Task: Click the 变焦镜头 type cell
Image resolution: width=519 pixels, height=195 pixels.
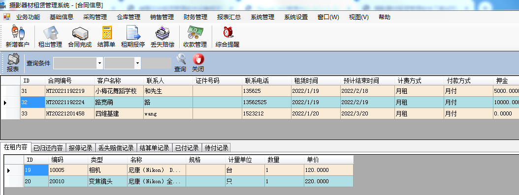Action: (x=107, y=181)
